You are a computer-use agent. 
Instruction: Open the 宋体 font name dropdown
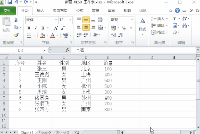coord(56,20)
